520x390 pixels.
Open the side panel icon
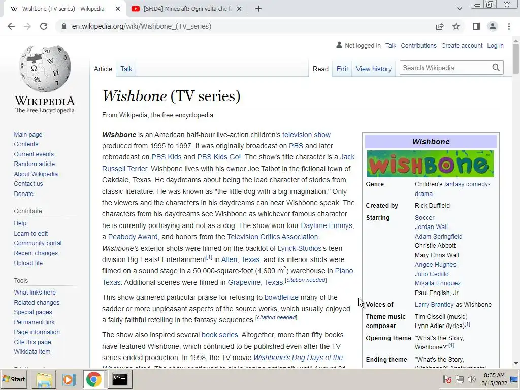click(476, 26)
